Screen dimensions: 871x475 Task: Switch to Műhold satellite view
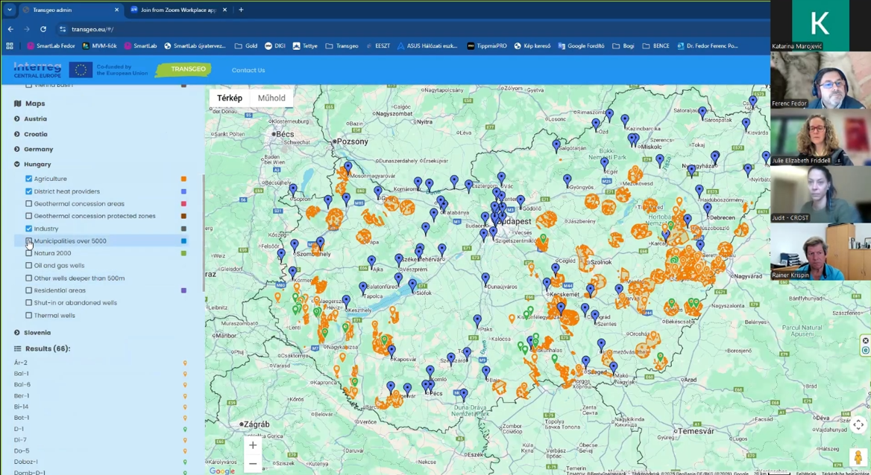(271, 98)
